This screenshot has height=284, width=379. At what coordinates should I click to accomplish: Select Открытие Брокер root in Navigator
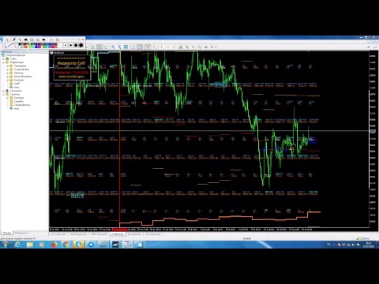point(16,55)
